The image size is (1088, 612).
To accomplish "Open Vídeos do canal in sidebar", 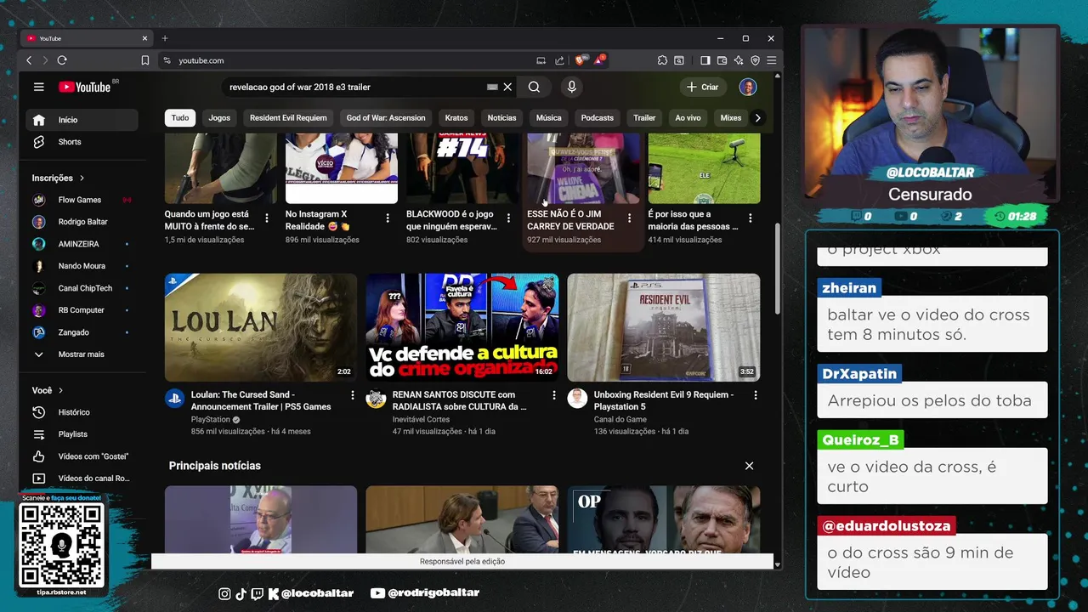I will tap(82, 479).
